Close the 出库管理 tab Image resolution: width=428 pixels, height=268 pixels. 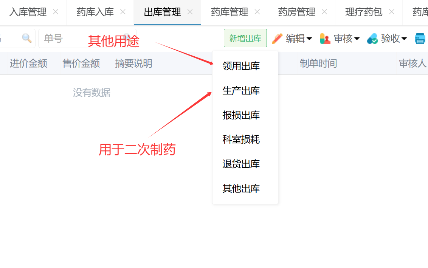tap(190, 12)
